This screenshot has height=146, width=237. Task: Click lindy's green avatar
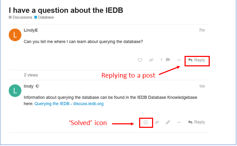point(14,91)
